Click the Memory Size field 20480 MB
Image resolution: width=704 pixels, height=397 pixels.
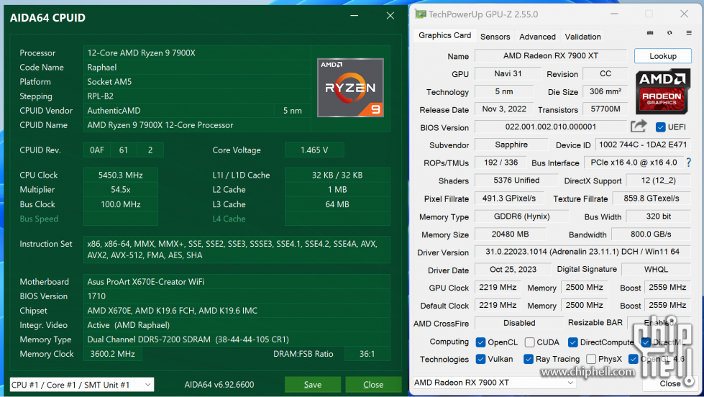[x=510, y=234]
